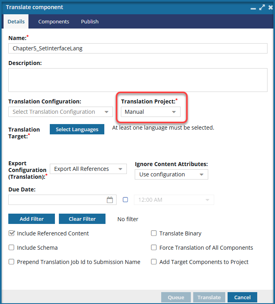Expand Ignore Content Attributes dropdown
Image resolution: width=275 pixels, height=304 pixels.
pos(171,174)
